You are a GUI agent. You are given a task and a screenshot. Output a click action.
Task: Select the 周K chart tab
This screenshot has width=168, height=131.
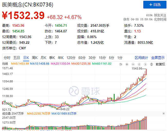(x=35, y=58)
